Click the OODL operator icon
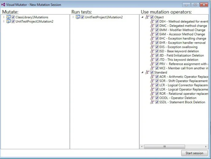Viewport: 211px width, 159px height. click(152, 98)
